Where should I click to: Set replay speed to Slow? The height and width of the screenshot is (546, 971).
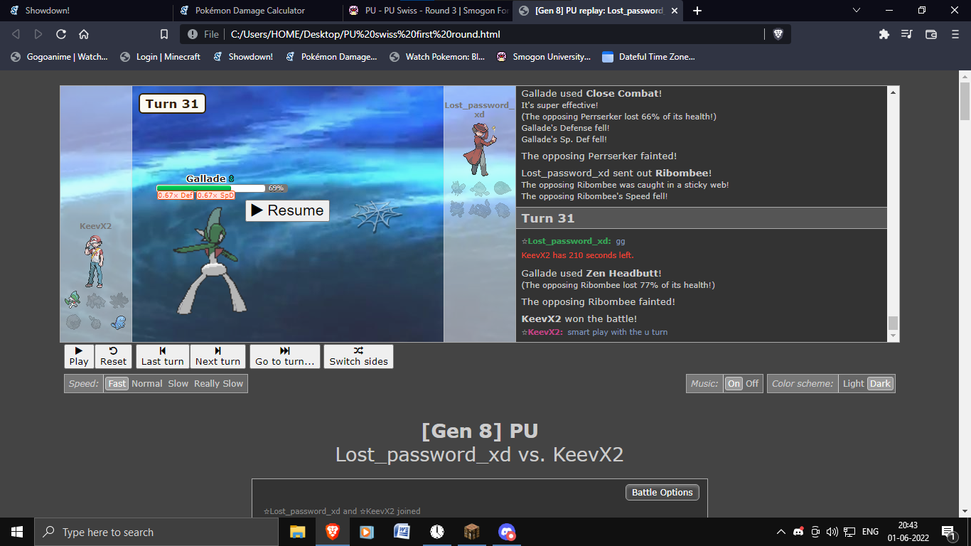coord(178,383)
